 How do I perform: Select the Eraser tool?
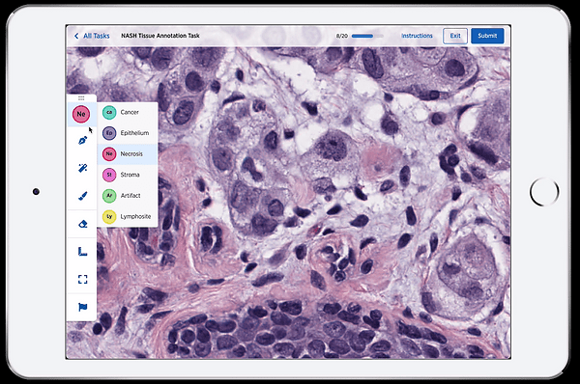[x=83, y=224]
